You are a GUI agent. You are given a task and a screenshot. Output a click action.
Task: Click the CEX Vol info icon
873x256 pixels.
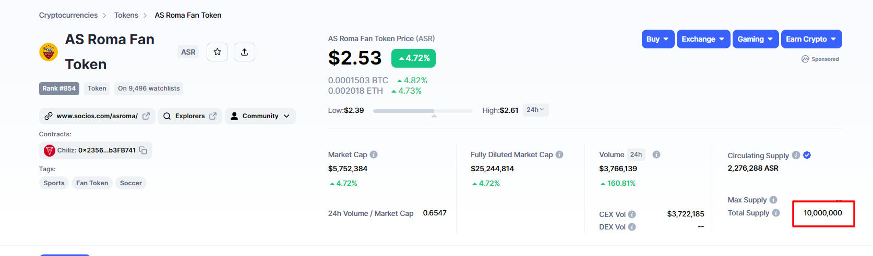[632, 214]
